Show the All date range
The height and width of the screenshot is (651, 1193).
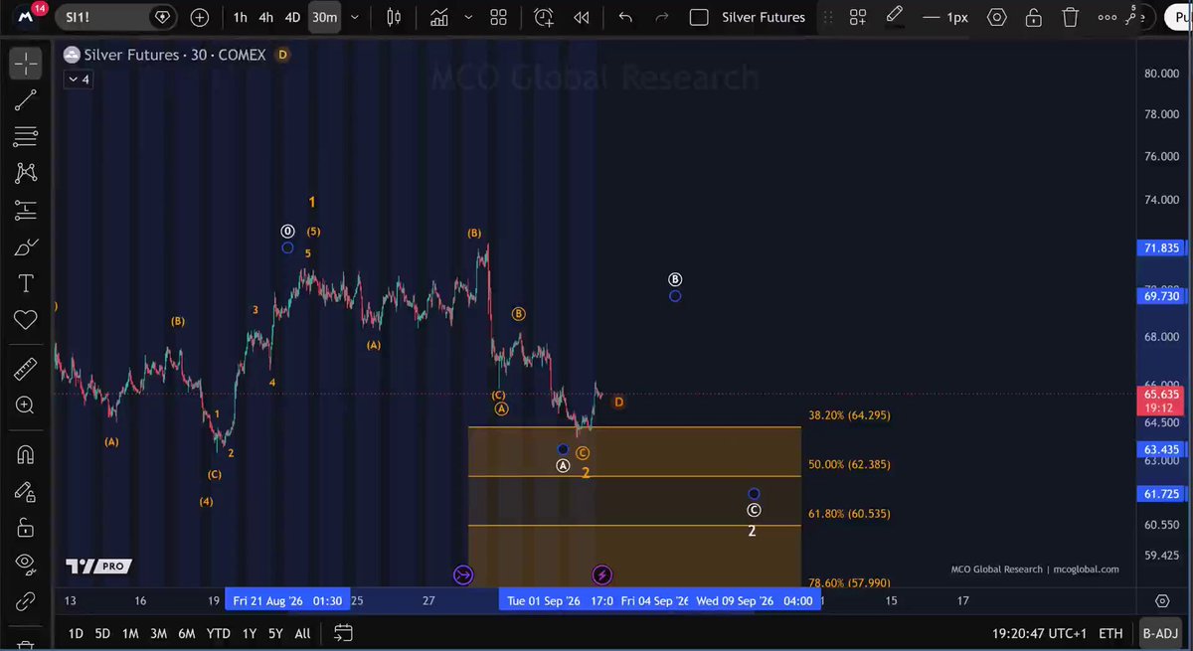(303, 633)
